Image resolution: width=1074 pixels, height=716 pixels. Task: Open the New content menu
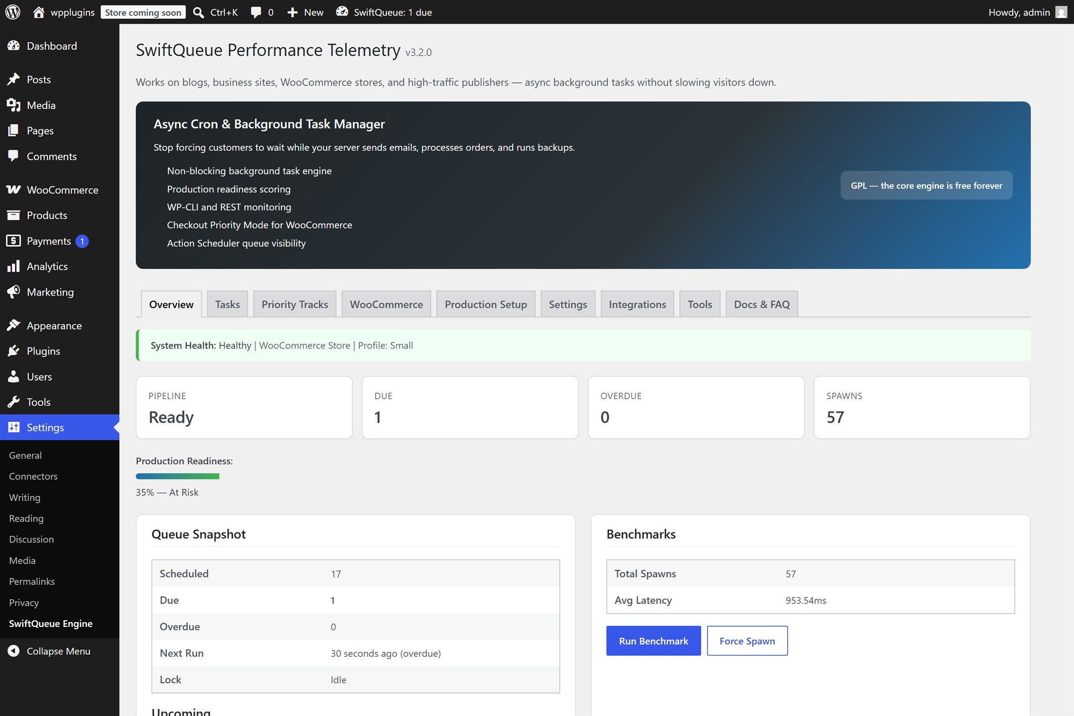pyautogui.click(x=305, y=12)
